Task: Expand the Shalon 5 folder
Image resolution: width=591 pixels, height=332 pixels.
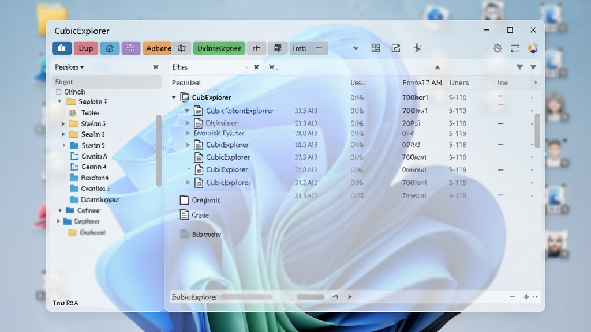Action: 63,123
